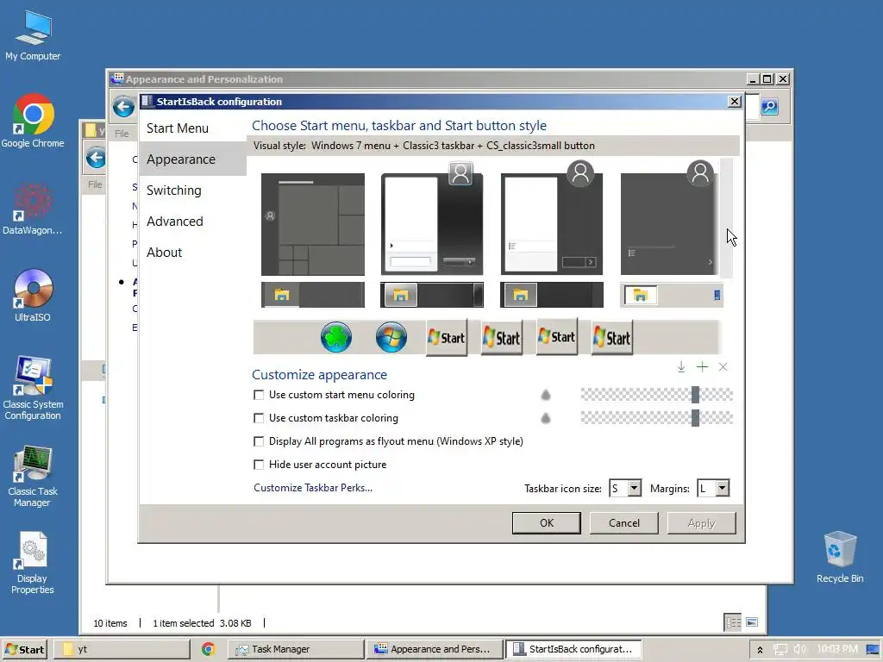Switch to Task Manager taskbar button
This screenshot has width=883, height=662.
click(295, 649)
